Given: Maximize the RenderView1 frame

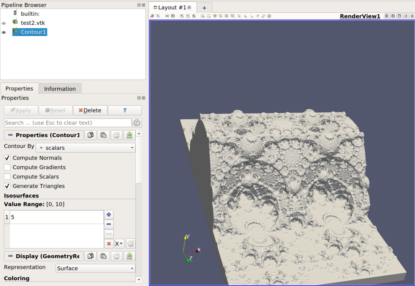Looking at the screenshot, I should click(399, 16).
